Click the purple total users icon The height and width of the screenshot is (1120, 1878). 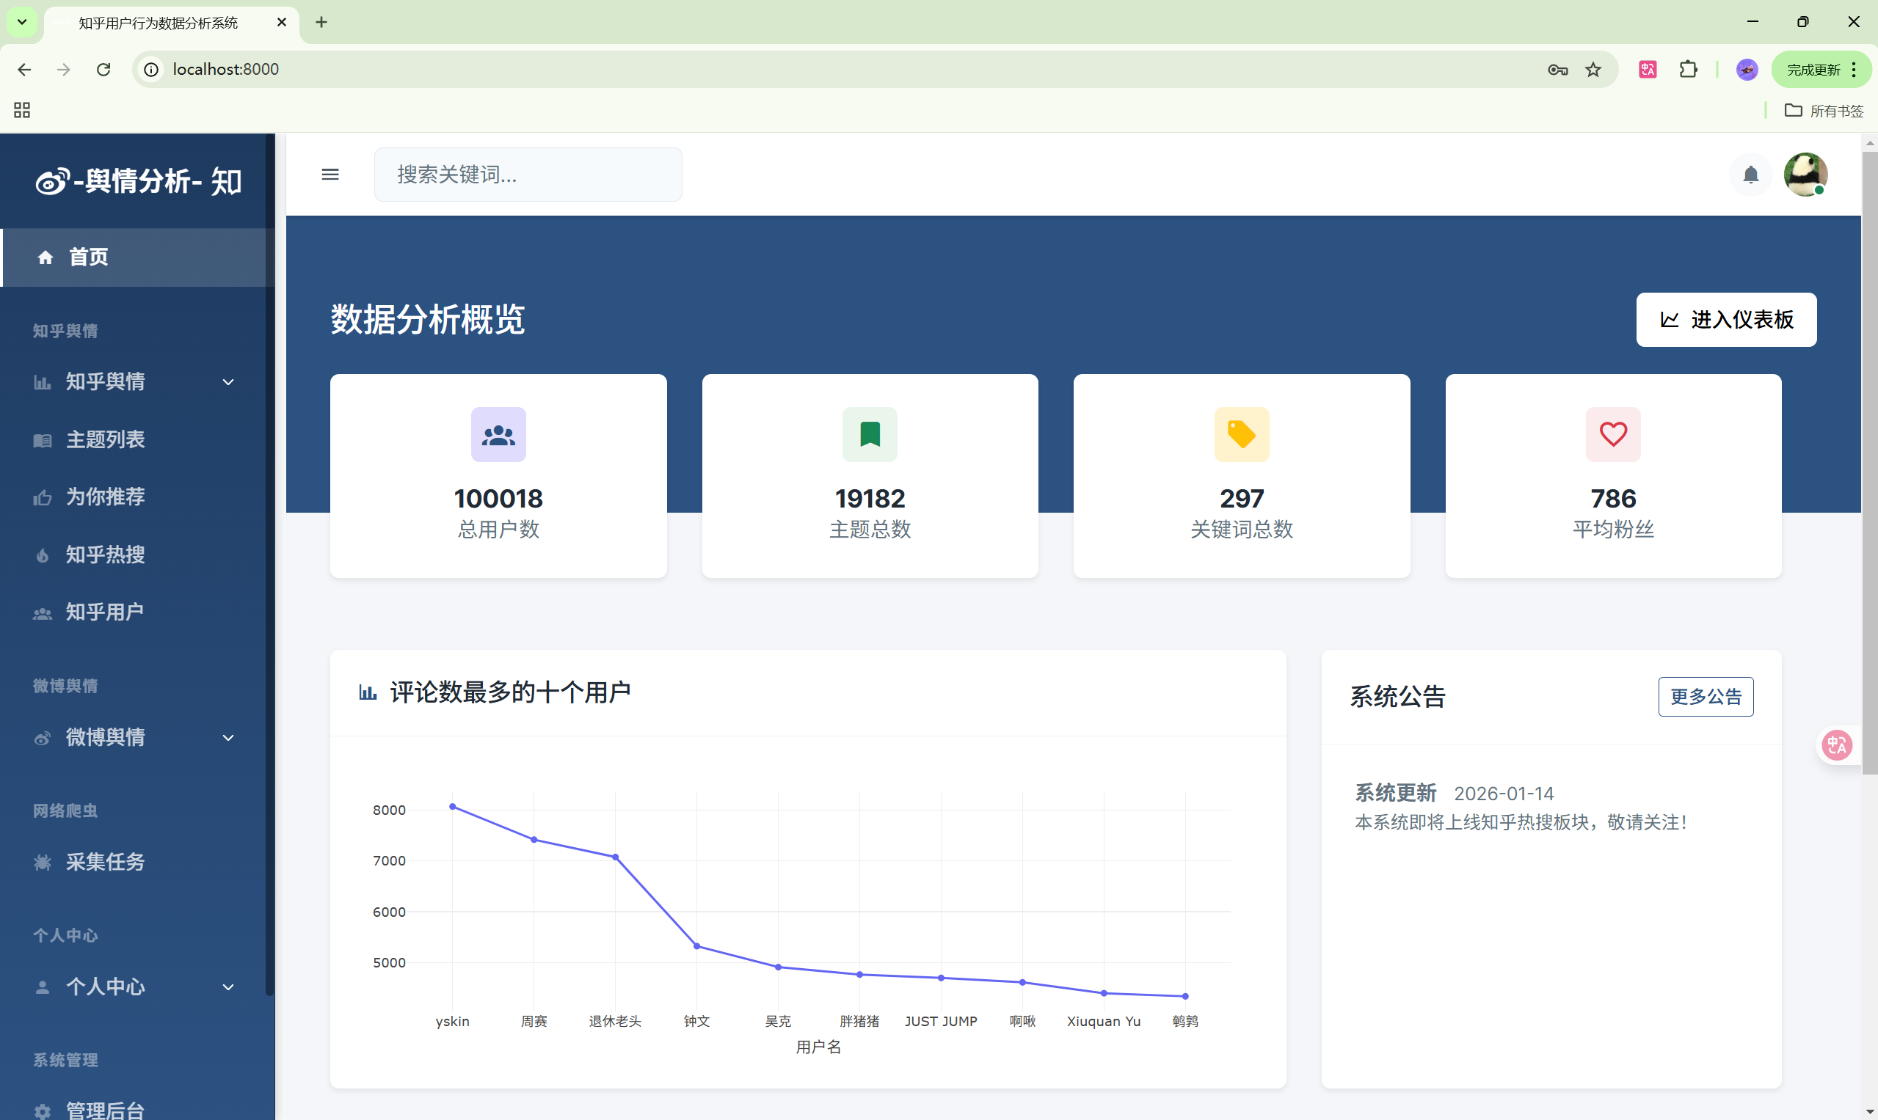coord(498,435)
